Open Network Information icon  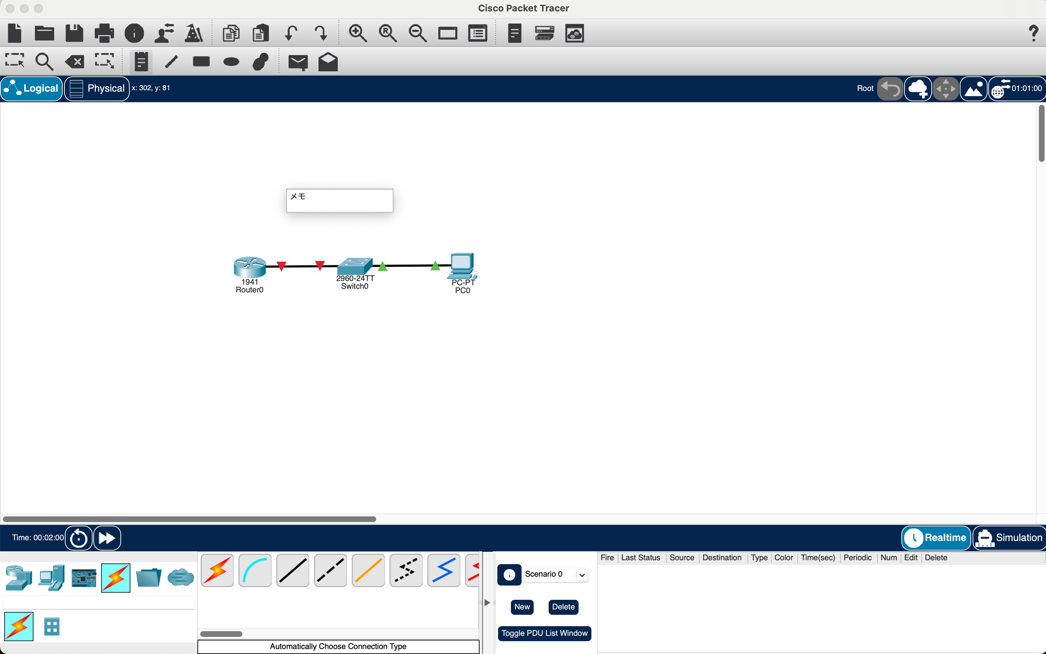pyautogui.click(x=134, y=33)
